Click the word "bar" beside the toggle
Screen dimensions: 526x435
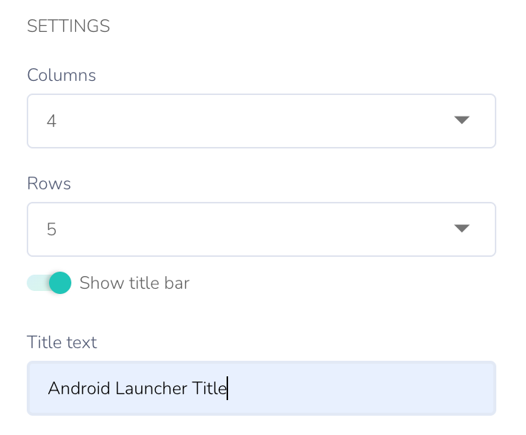coord(177,283)
